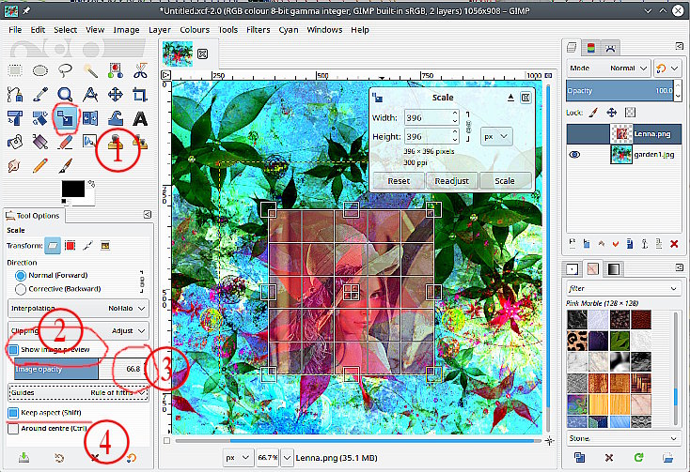Open the Windows menu
690x472 pixels.
point(324,30)
